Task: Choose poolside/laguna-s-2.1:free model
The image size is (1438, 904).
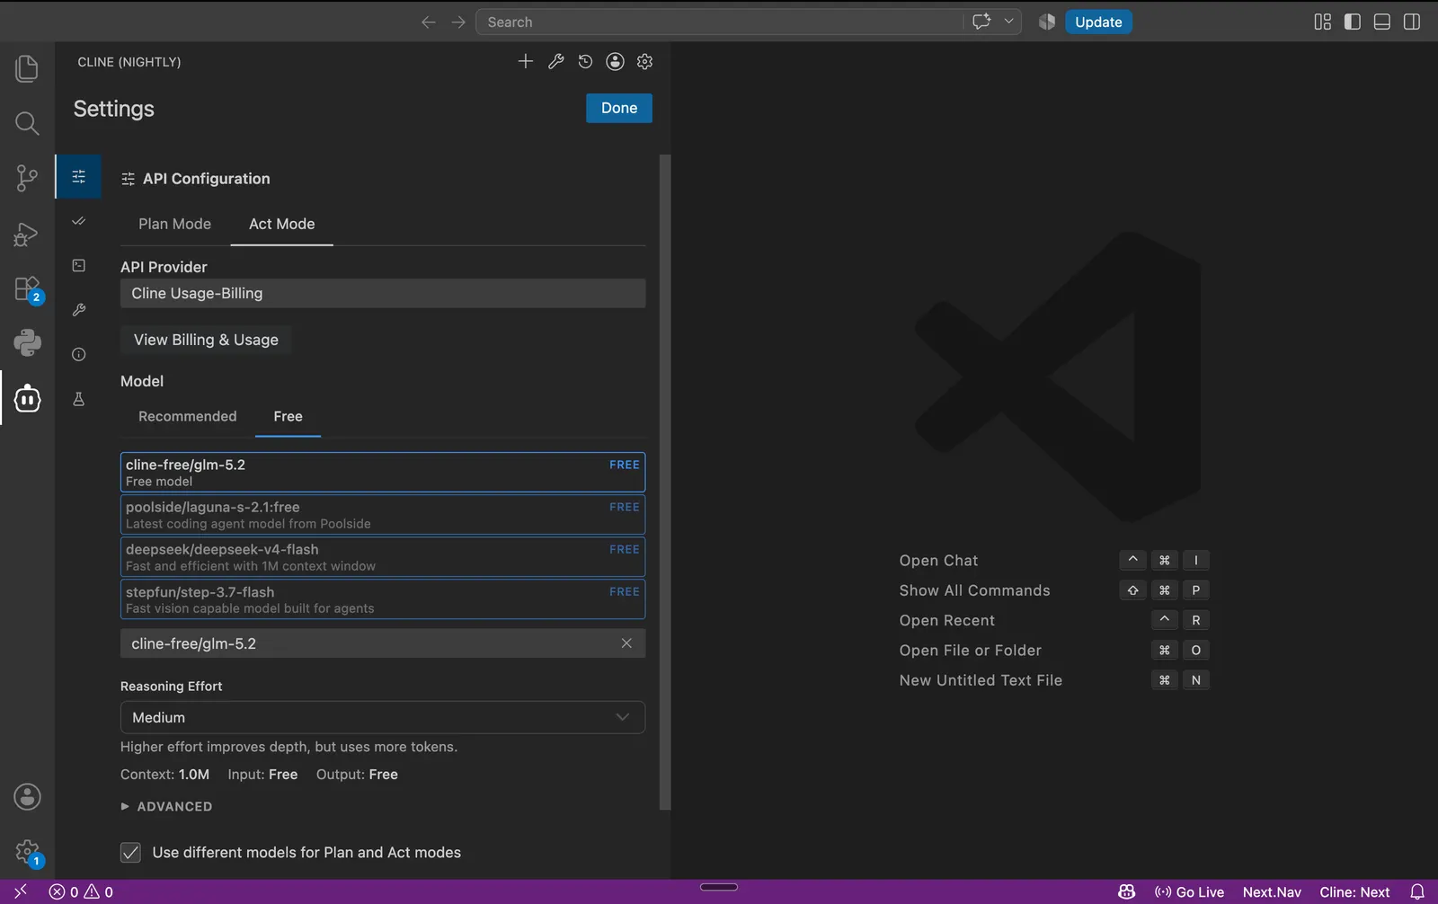Action: (x=383, y=515)
